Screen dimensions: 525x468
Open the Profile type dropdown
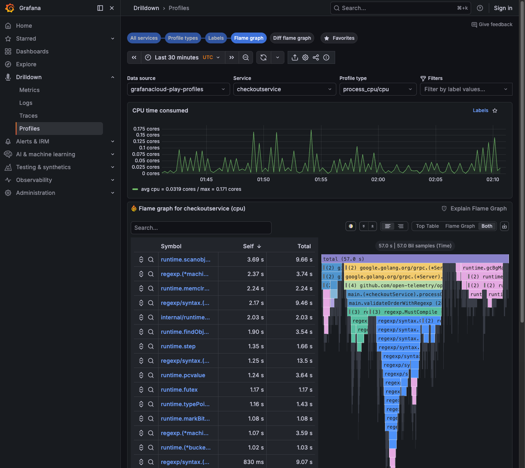click(377, 89)
